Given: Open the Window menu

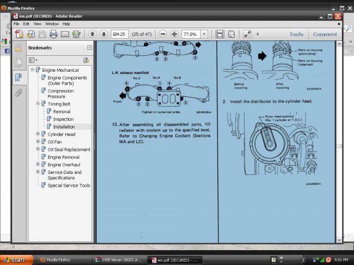Looking at the screenshot, I should [52, 24].
